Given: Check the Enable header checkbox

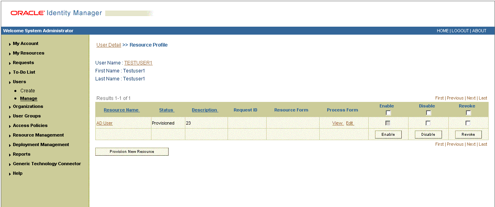Looking at the screenshot, I should (388, 113).
